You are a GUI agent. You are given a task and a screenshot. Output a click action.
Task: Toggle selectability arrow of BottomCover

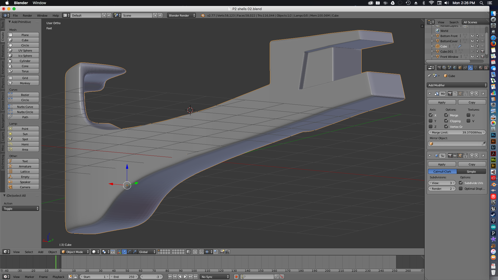click(478, 41)
